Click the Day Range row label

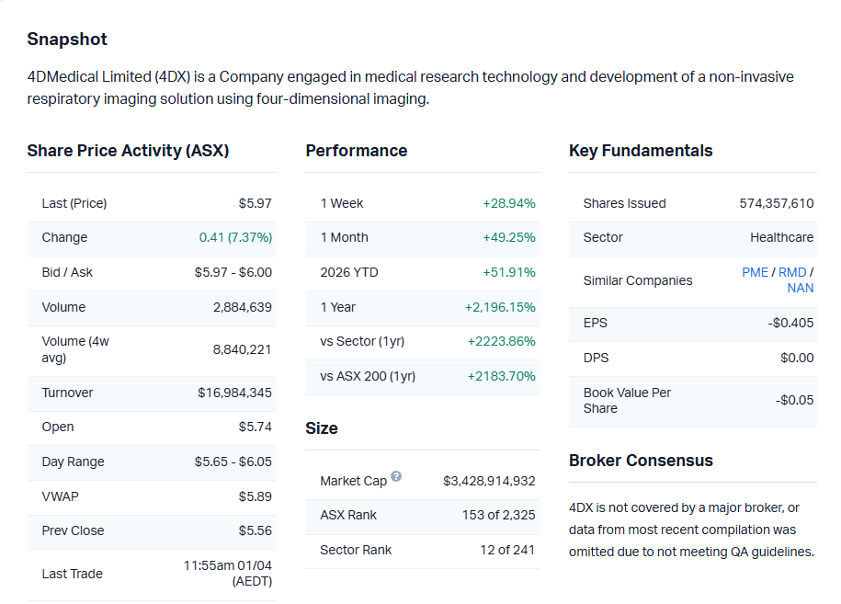click(73, 462)
